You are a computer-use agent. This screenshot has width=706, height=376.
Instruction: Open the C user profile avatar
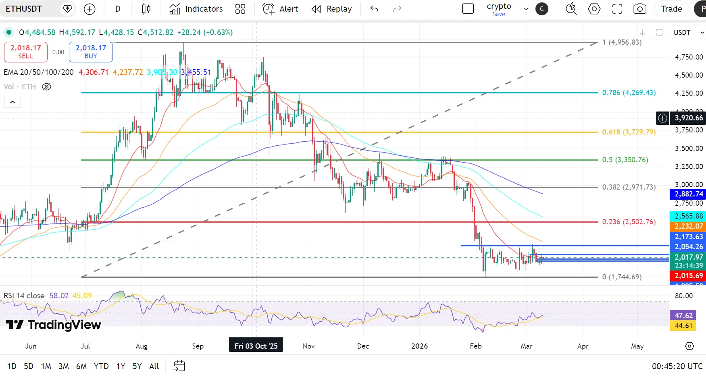click(542, 9)
